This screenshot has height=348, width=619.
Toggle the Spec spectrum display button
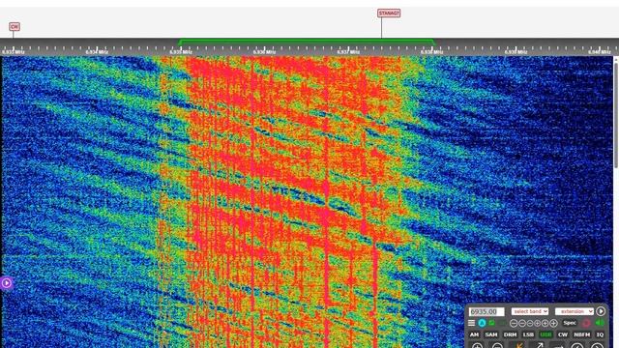570,323
